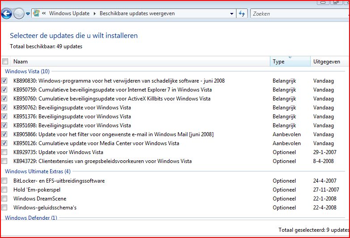Click the blue Back arrow button
Viewport: 350px width, 238px height.
tap(6, 14)
